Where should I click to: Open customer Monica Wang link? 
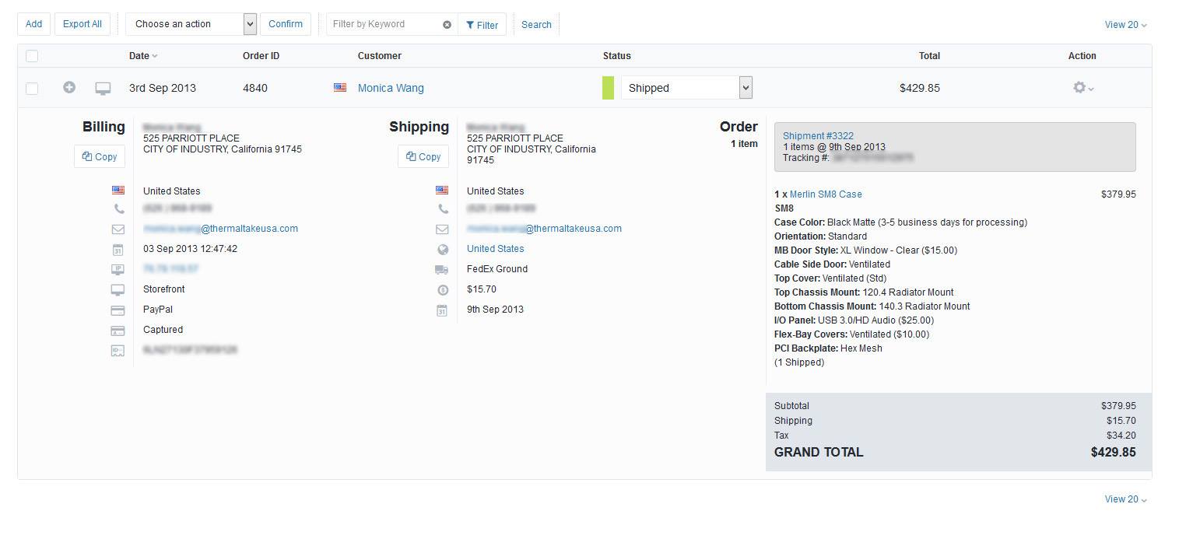tap(391, 88)
